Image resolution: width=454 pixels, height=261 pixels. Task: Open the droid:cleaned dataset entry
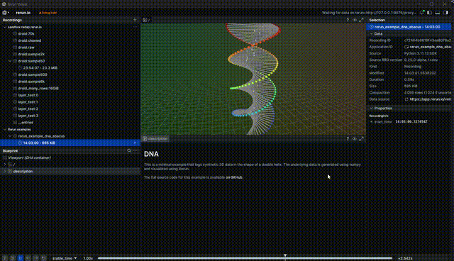(30, 41)
